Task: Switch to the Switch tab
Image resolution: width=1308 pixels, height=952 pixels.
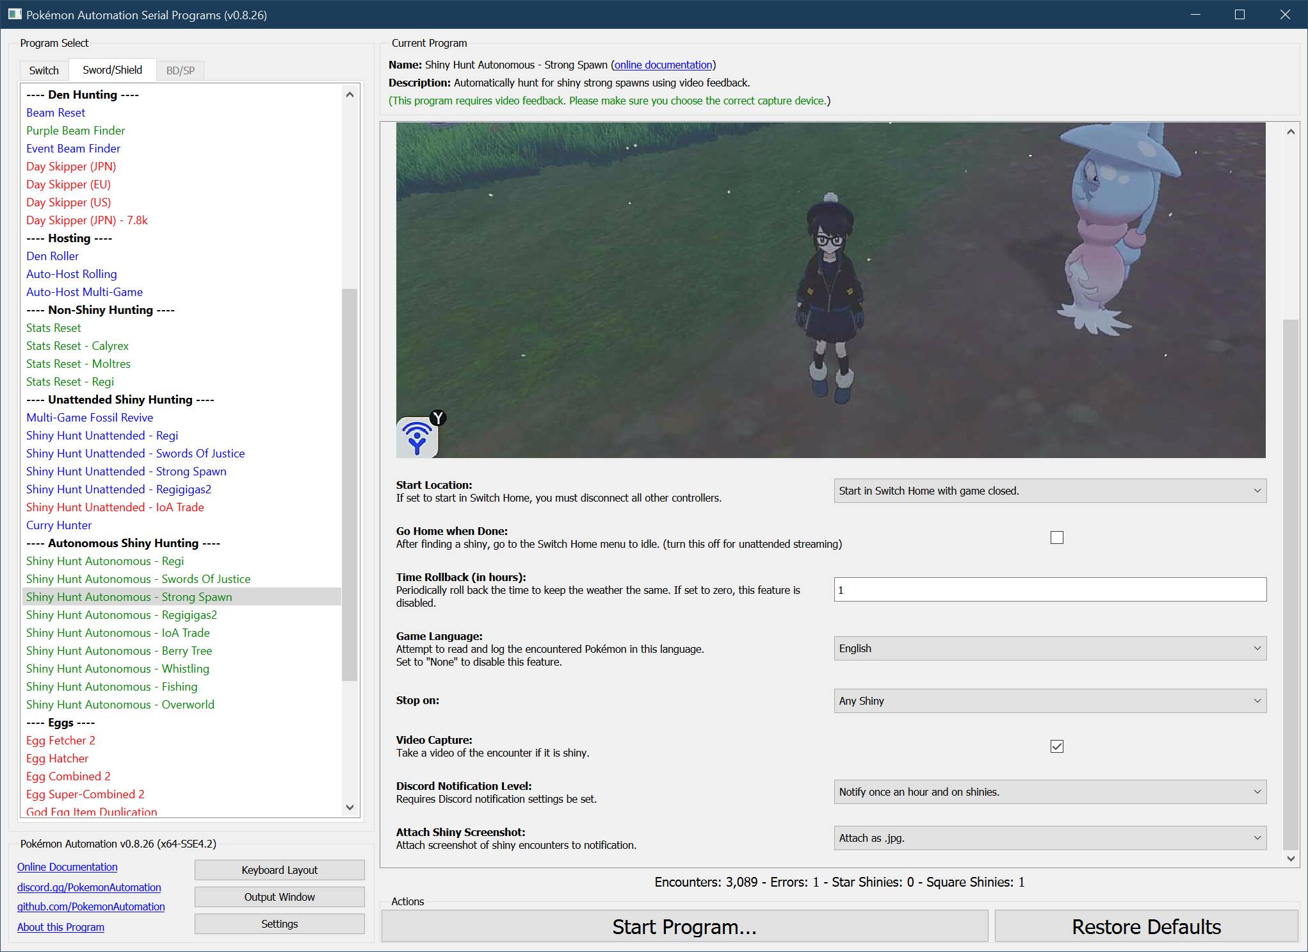Action: pos(44,70)
